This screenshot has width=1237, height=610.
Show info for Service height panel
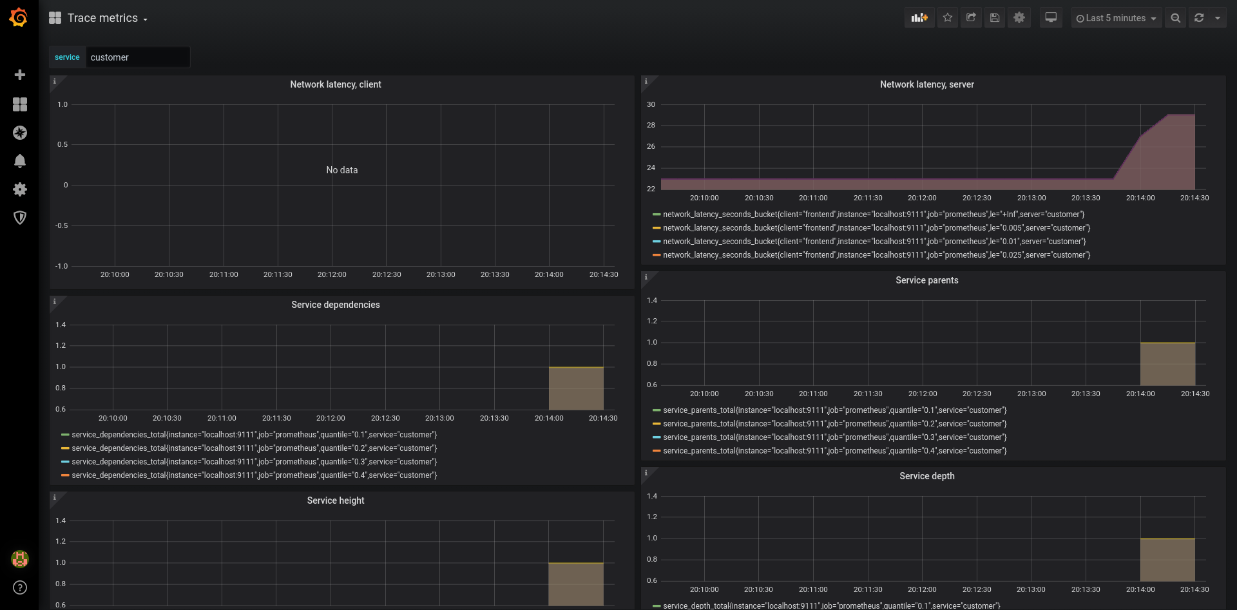click(x=54, y=497)
